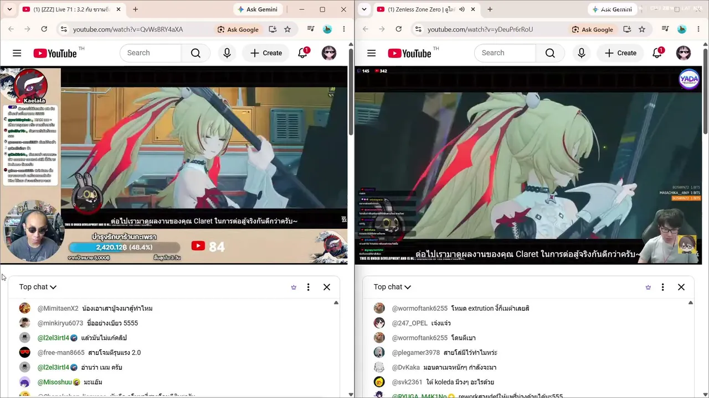Close the Zenless Zone Zero tab
The height and width of the screenshot is (398, 709).
(x=473, y=9)
